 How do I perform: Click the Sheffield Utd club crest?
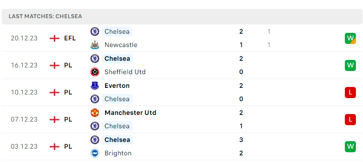(95, 72)
